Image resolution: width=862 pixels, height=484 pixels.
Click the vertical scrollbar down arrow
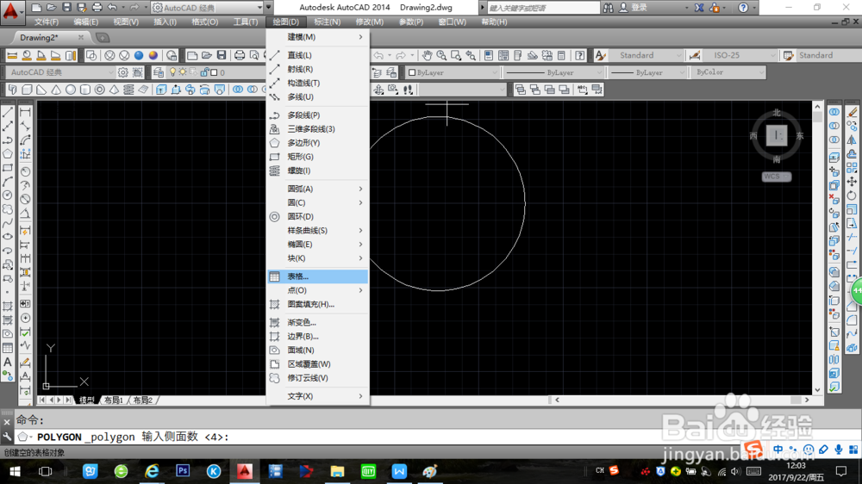(x=817, y=389)
